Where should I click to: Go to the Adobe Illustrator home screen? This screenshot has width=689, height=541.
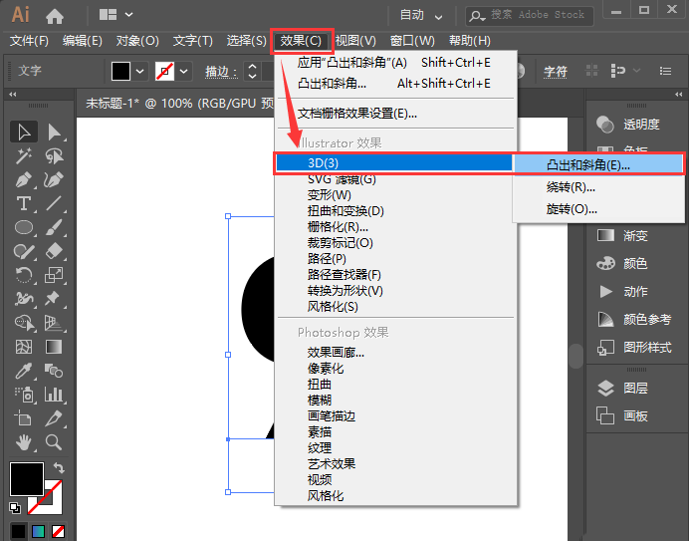tap(55, 16)
